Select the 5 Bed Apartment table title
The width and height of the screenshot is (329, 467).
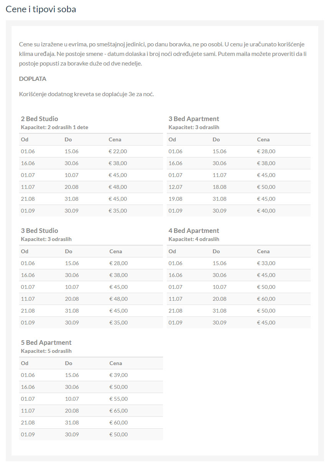click(x=46, y=342)
